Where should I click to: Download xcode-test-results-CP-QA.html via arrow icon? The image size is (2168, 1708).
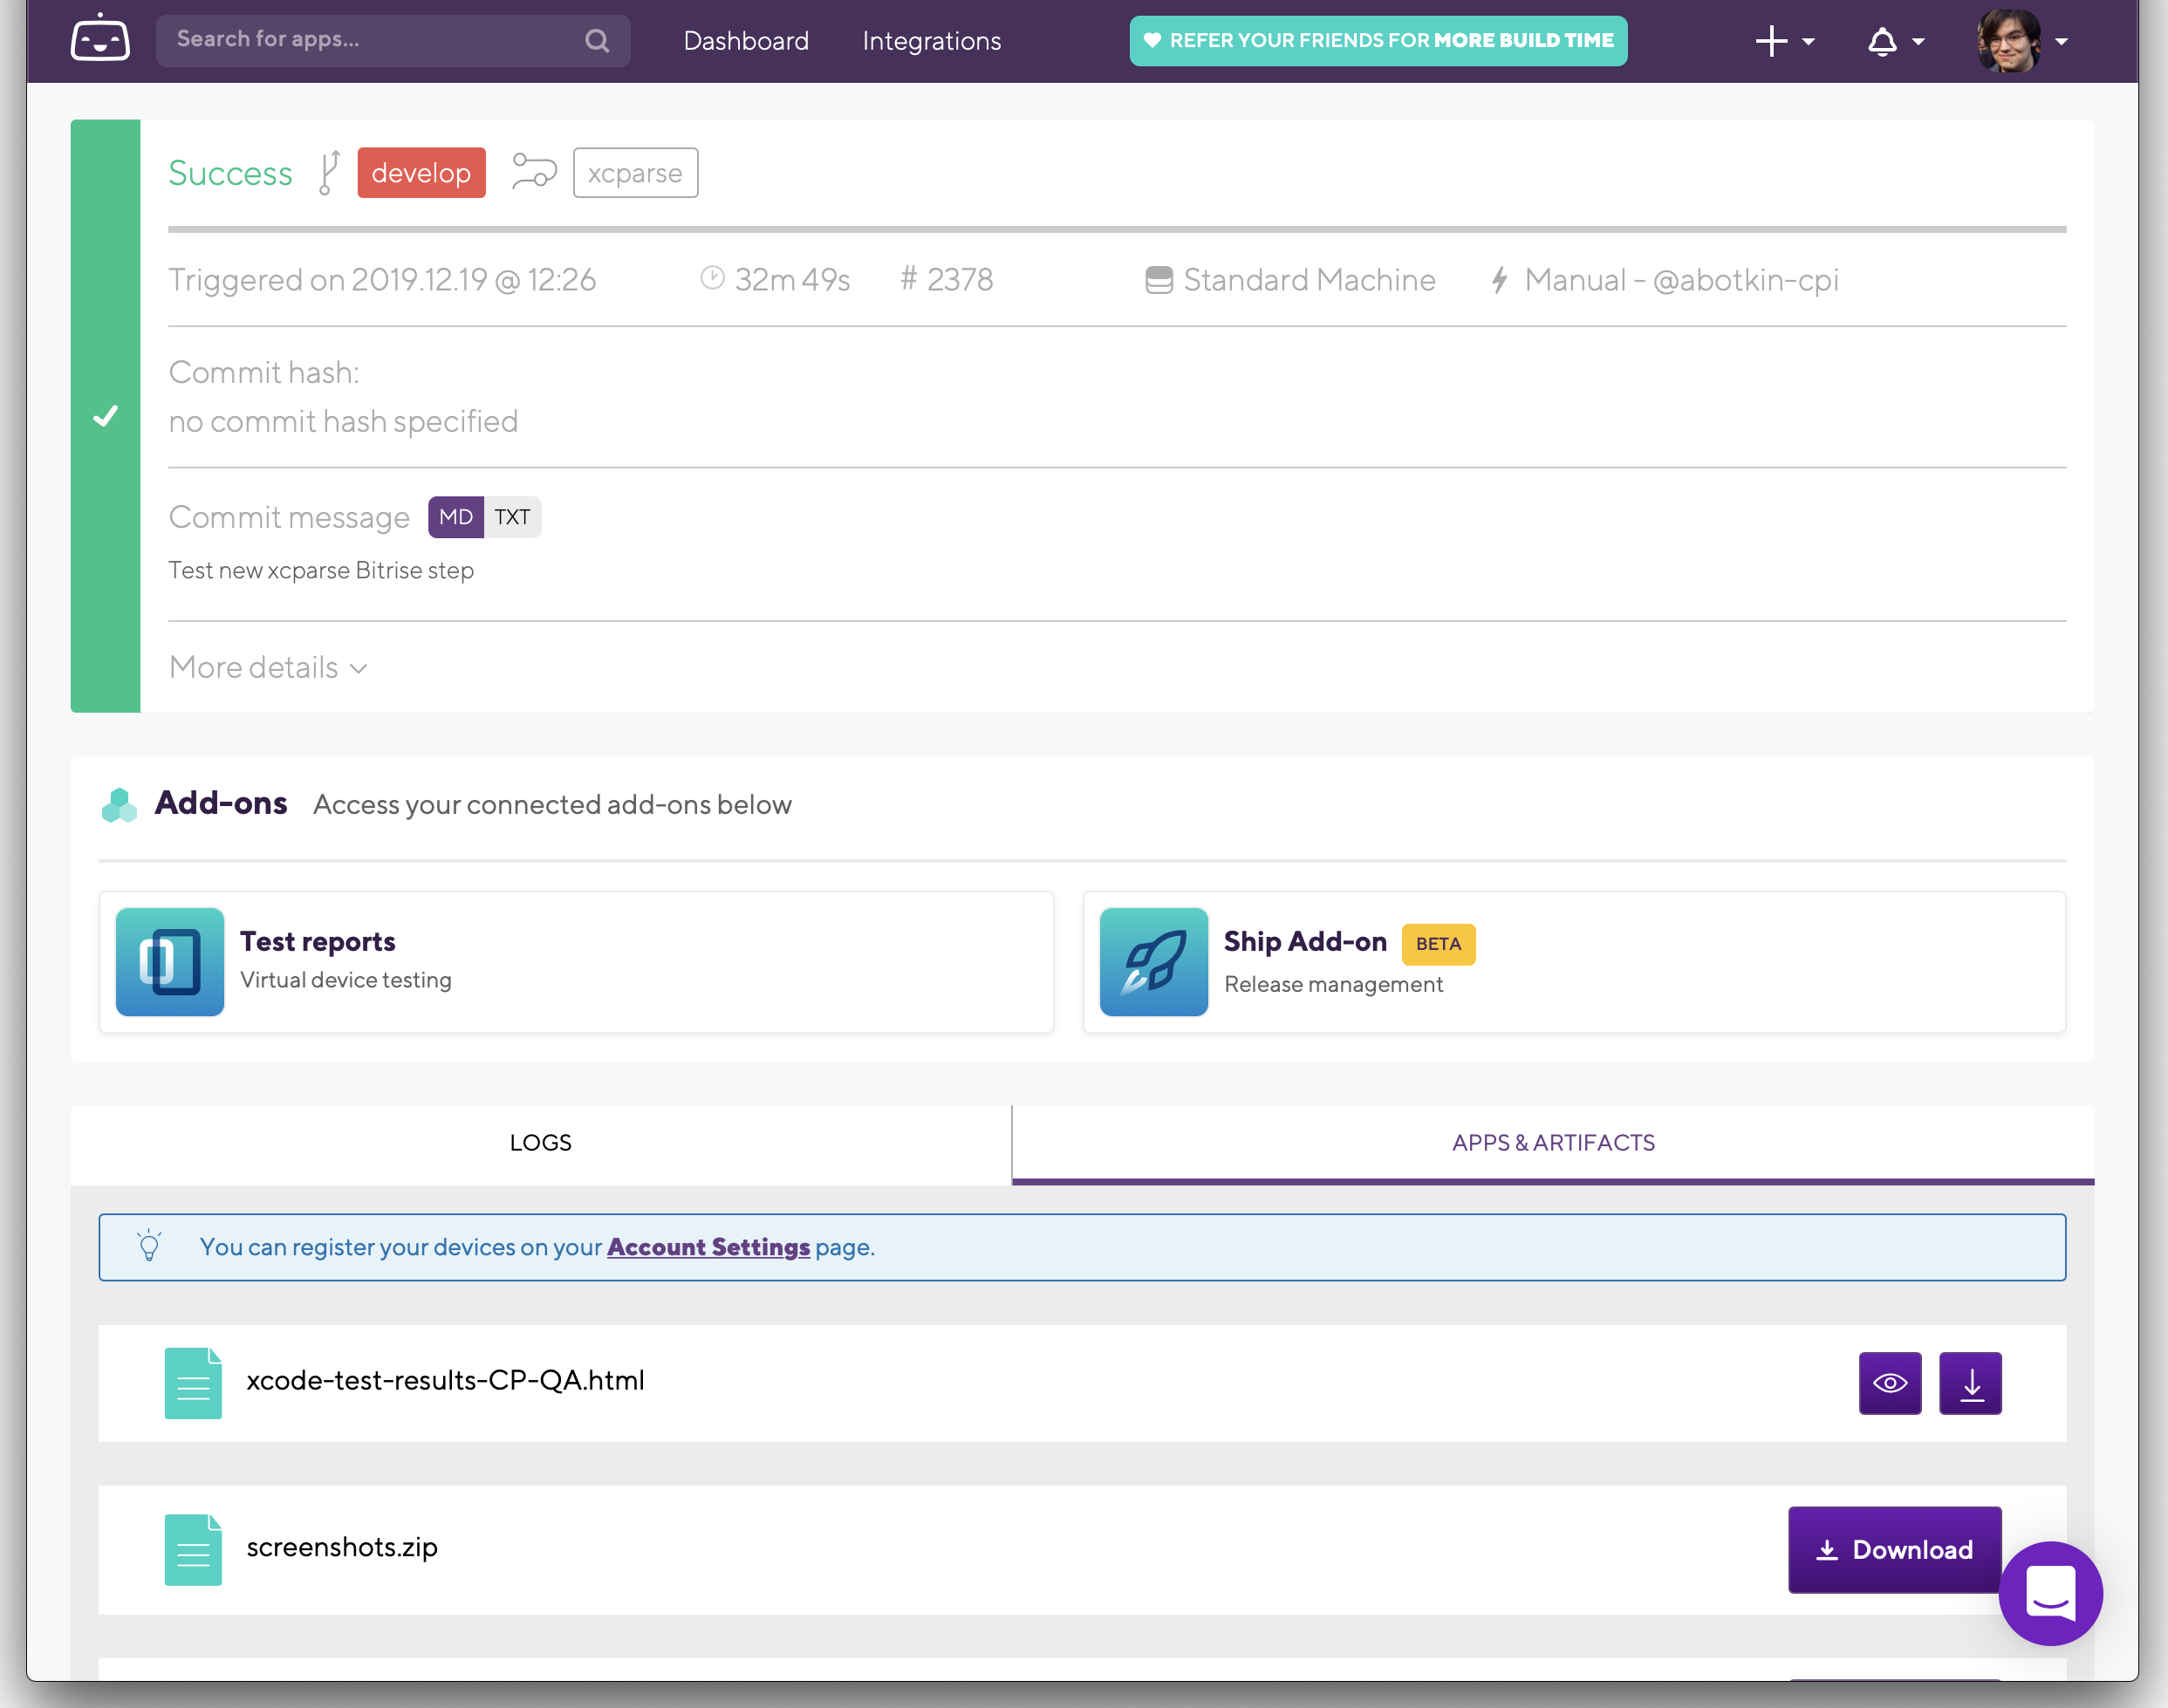[1969, 1383]
